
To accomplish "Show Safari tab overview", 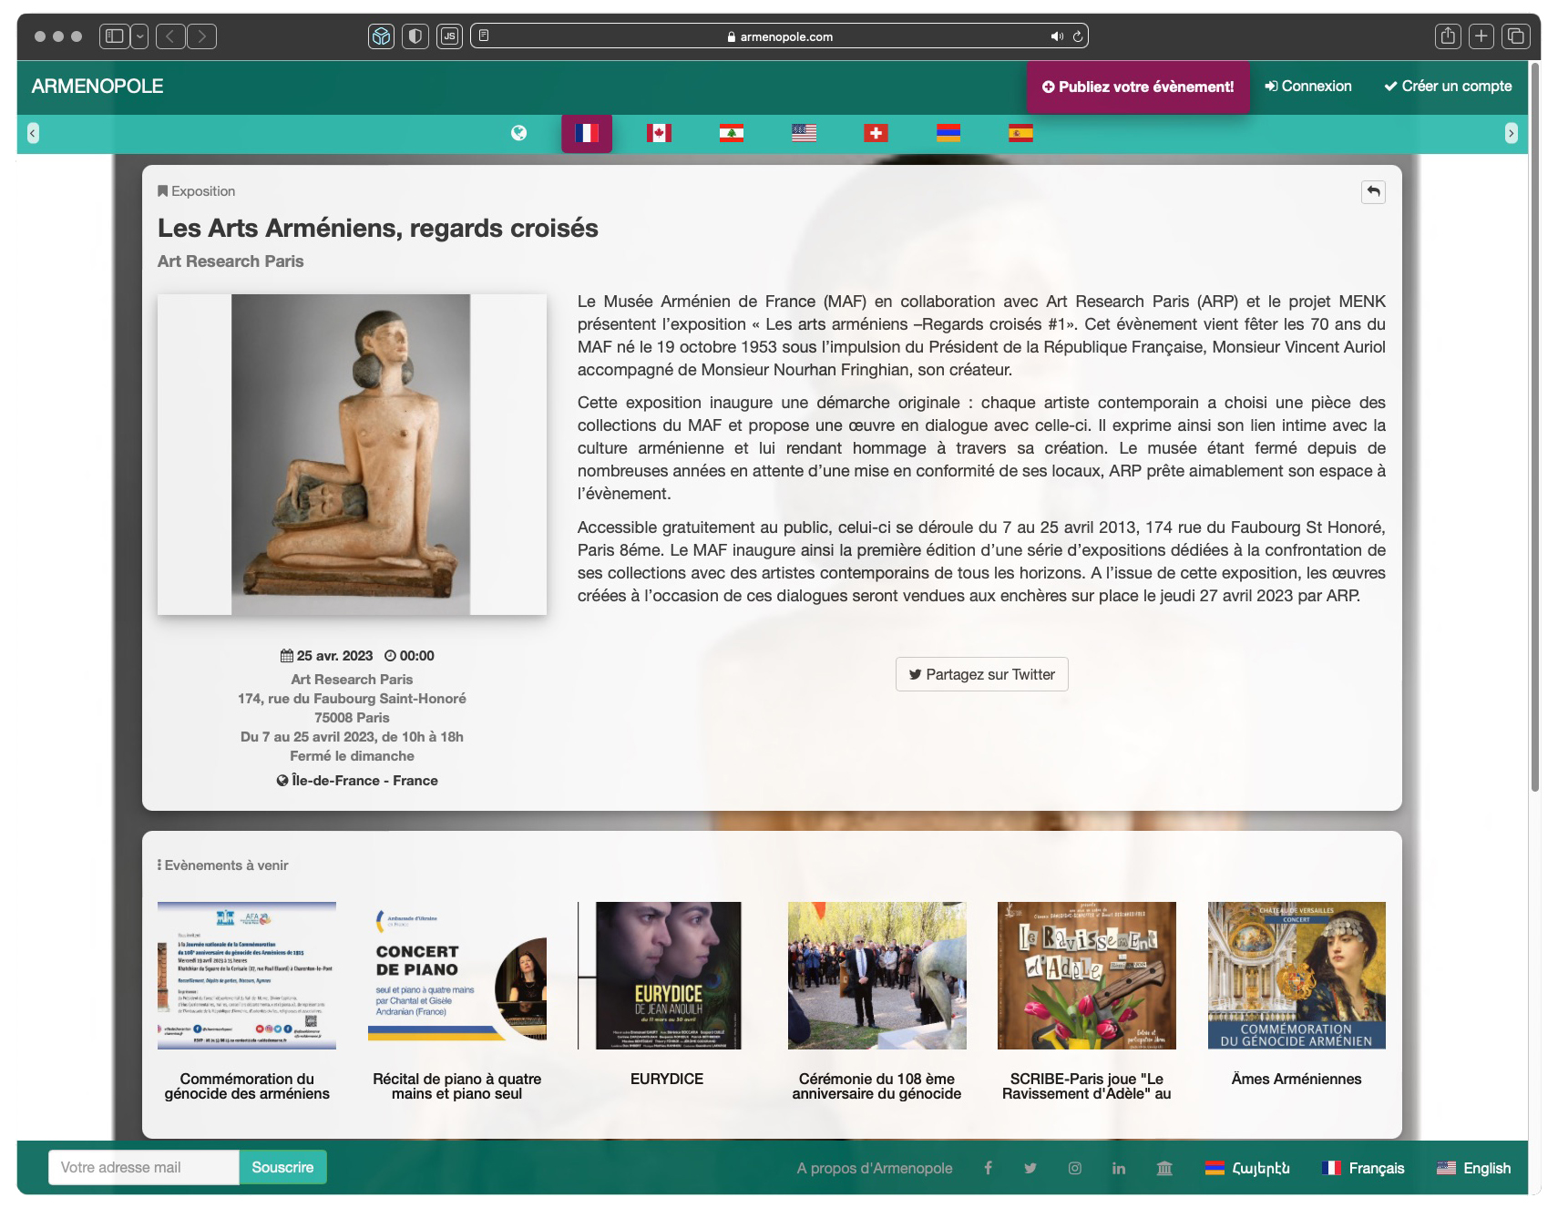I will (x=1516, y=36).
